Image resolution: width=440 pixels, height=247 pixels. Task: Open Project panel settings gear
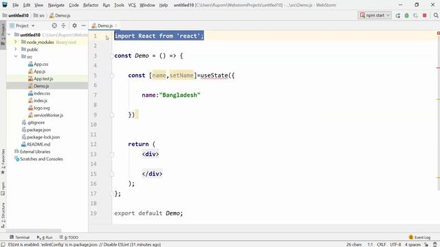click(74, 25)
